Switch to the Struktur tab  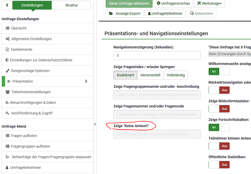(71, 5)
